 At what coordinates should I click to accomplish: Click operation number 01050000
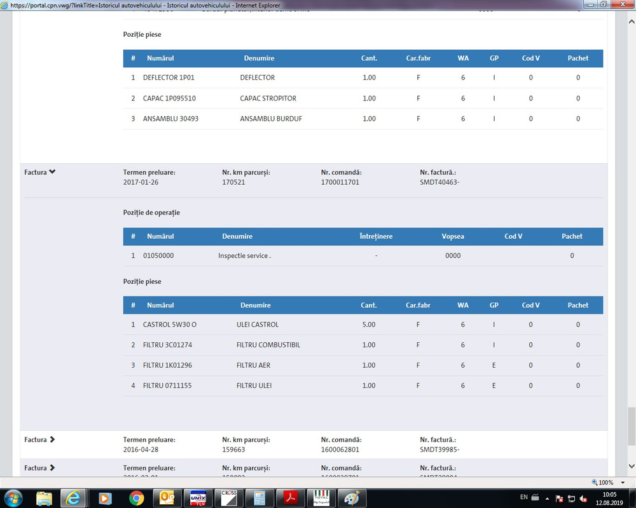click(158, 256)
